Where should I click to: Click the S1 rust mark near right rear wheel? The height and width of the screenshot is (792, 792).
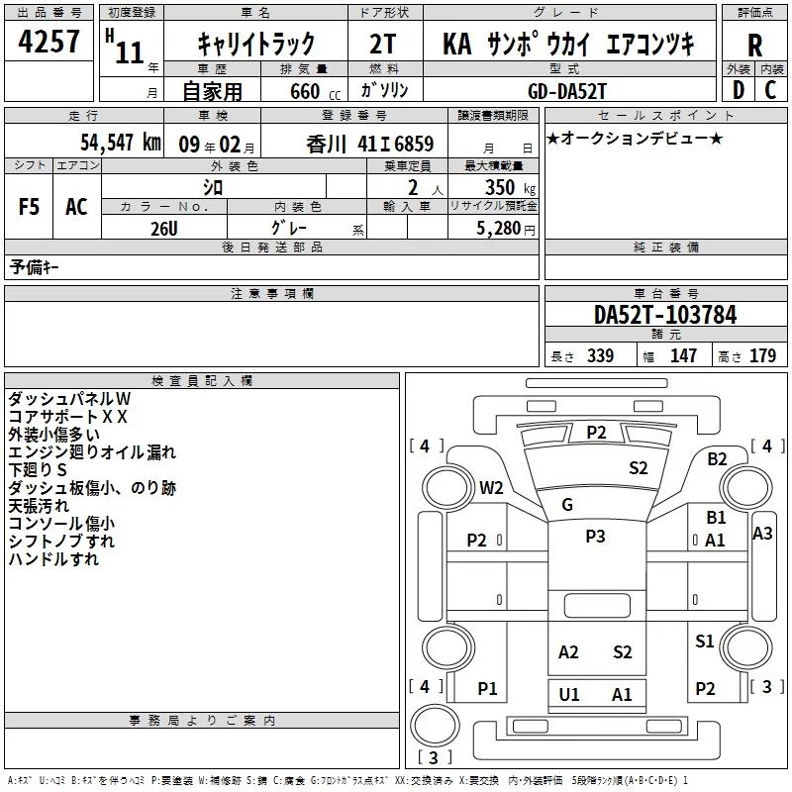pos(704,641)
